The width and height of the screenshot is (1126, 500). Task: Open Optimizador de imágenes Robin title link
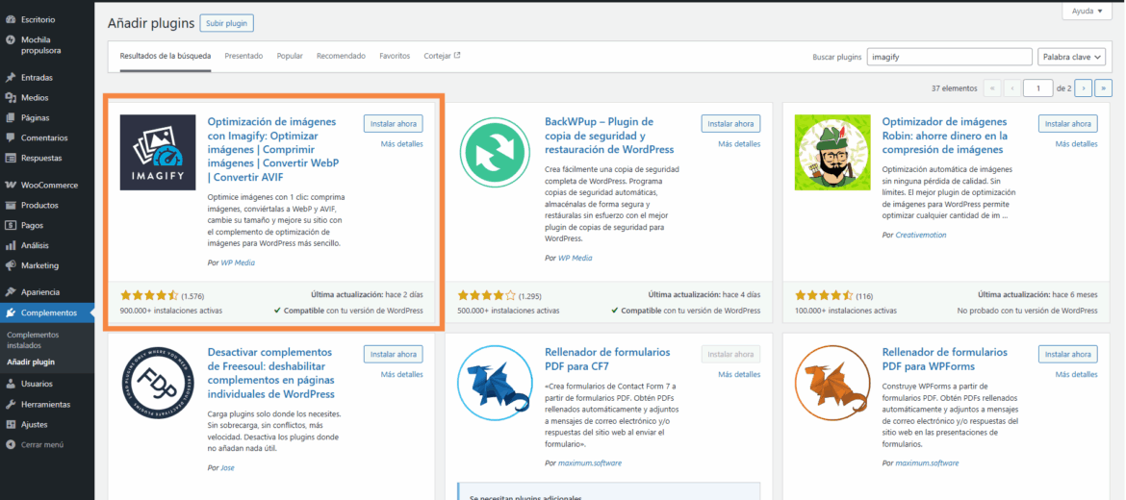point(944,136)
